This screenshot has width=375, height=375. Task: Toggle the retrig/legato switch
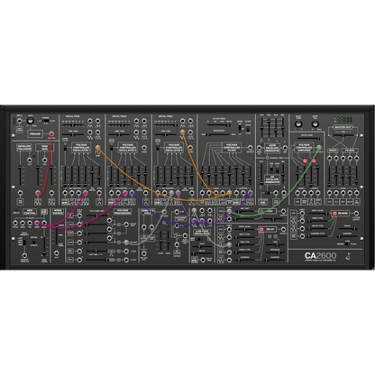(x=34, y=242)
